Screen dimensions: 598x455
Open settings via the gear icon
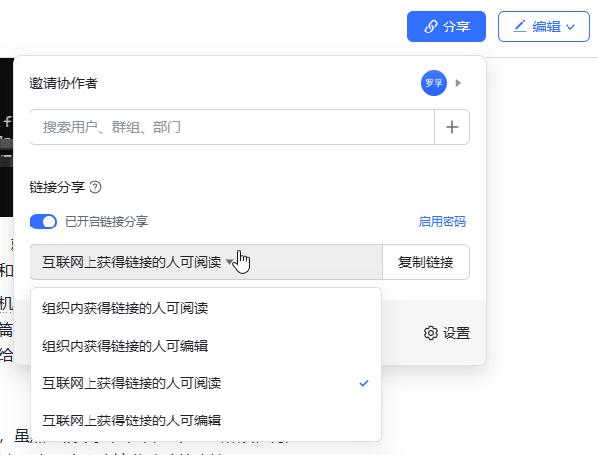[430, 333]
